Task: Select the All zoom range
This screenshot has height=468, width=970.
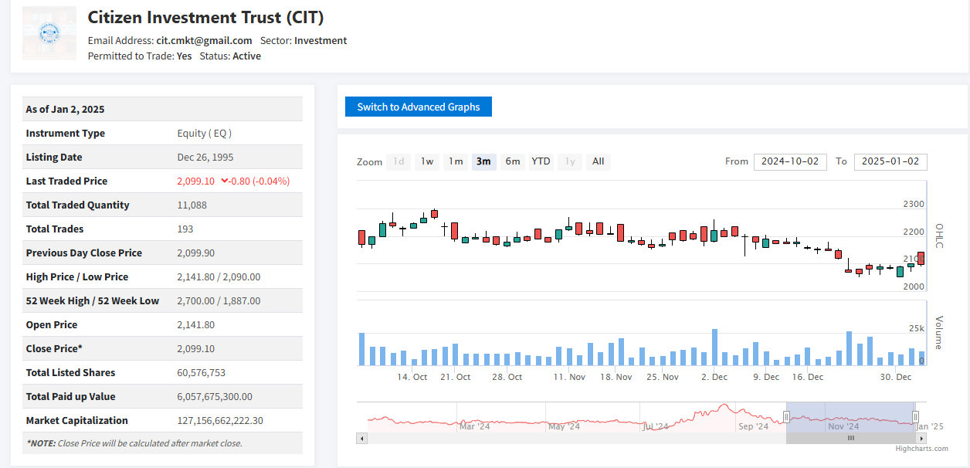Action: click(x=599, y=161)
